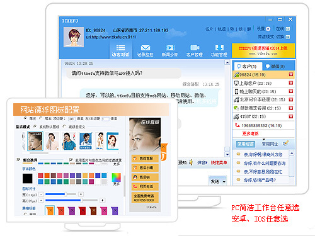Screen dimensions: 315x236
Task: Insert the phrase 你好,咨询产品吗?
Action: (260, 180)
